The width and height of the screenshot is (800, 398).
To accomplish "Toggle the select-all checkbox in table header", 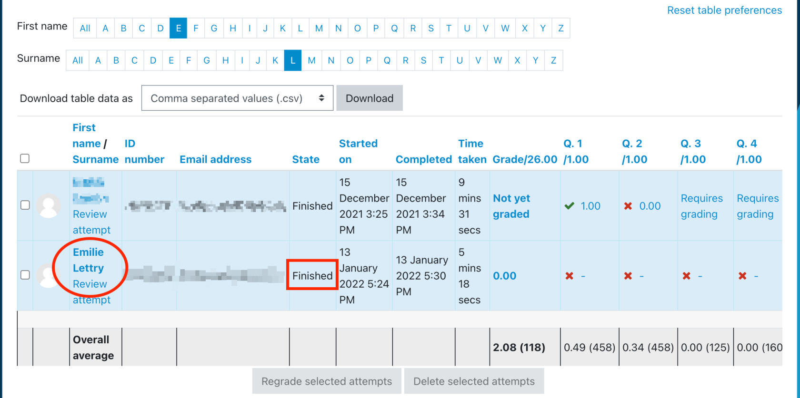I will [25, 158].
